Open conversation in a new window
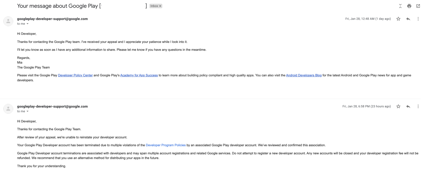This screenshot has height=170, width=424. (418, 6)
